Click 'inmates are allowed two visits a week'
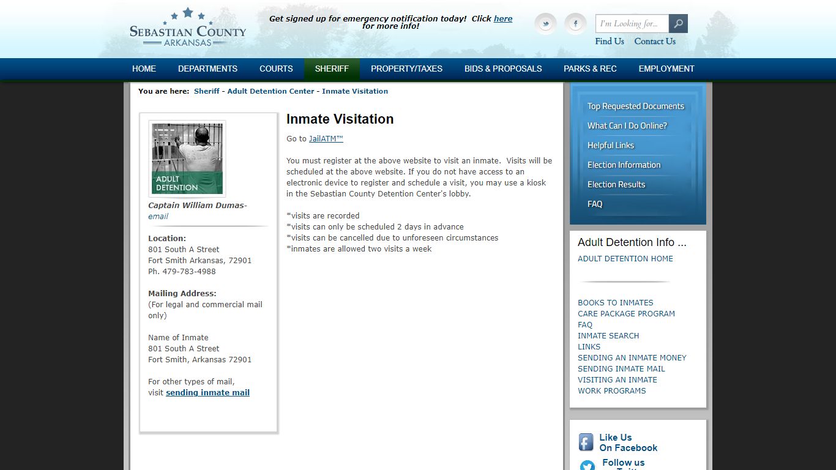This screenshot has height=470, width=836. tap(359, 249)
